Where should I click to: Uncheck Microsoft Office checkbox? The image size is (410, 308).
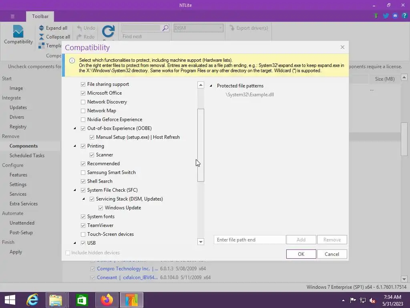83,93
